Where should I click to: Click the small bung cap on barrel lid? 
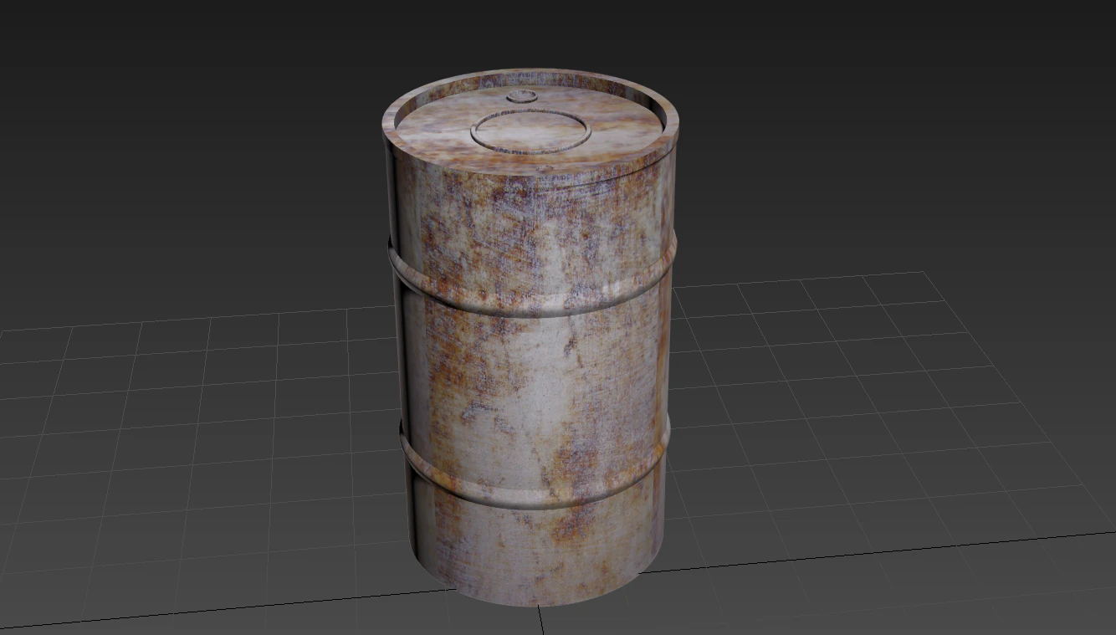523,95
